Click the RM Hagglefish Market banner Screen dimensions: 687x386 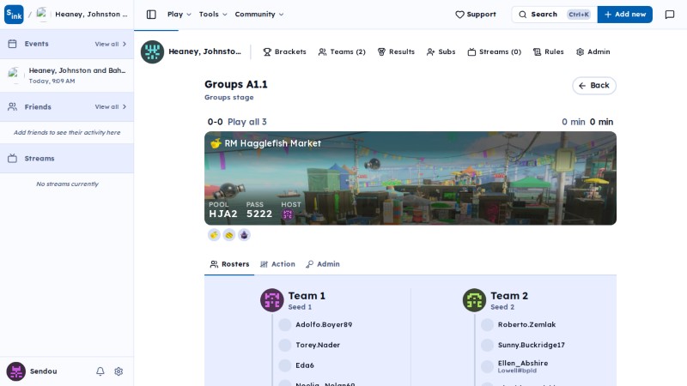[410, 178]
